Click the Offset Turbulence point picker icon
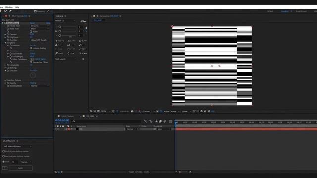The image size is (317, 178). tap(32, 59)
